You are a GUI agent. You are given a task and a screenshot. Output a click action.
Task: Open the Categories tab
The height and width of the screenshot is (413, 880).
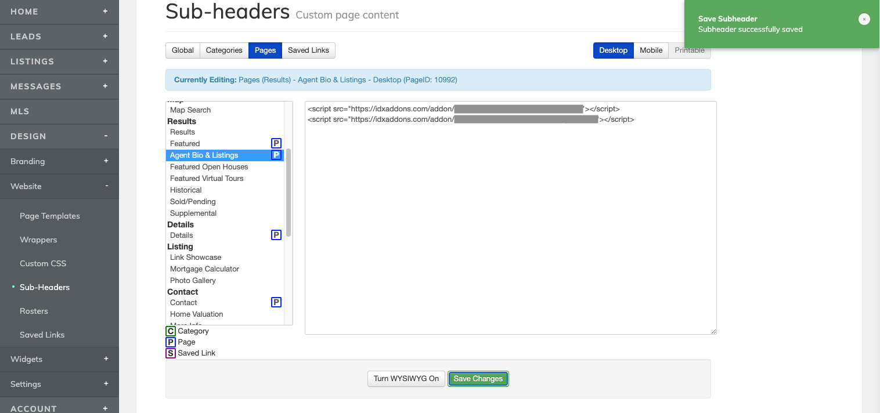(223, 50)
